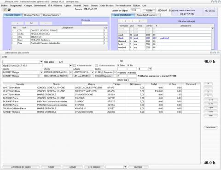The image size is (221, 170).
Task: Click the daily calendar scrollbar up arrow
Action: pyautogui.click(x=213, y=29)
